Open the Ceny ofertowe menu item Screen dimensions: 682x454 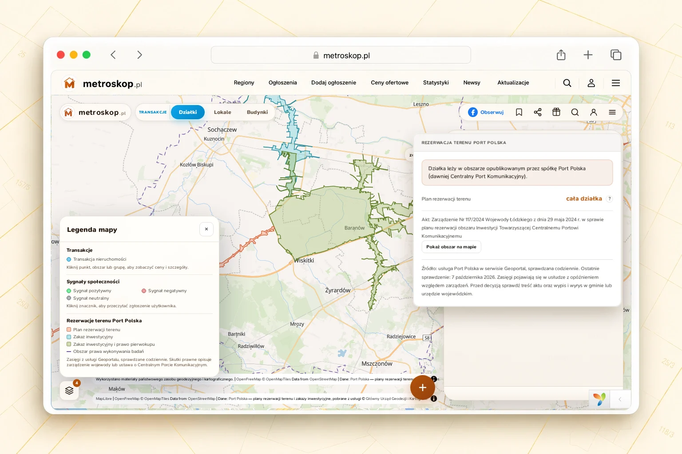[389, 82]
